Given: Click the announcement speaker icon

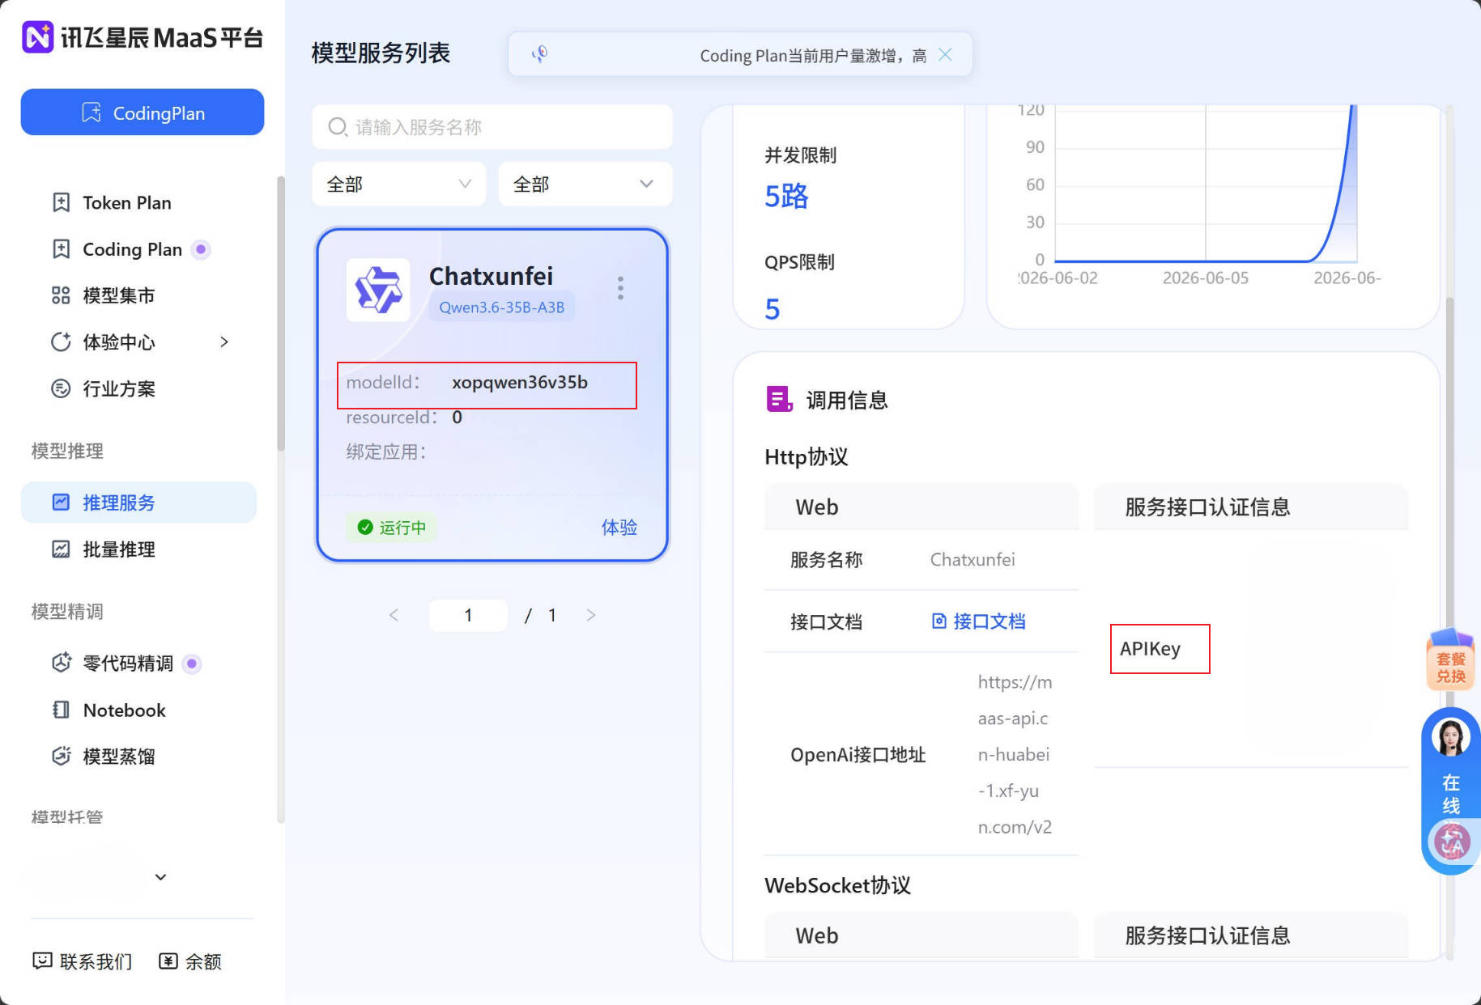Looking at the screenshot, I should (x=539, y=54).
